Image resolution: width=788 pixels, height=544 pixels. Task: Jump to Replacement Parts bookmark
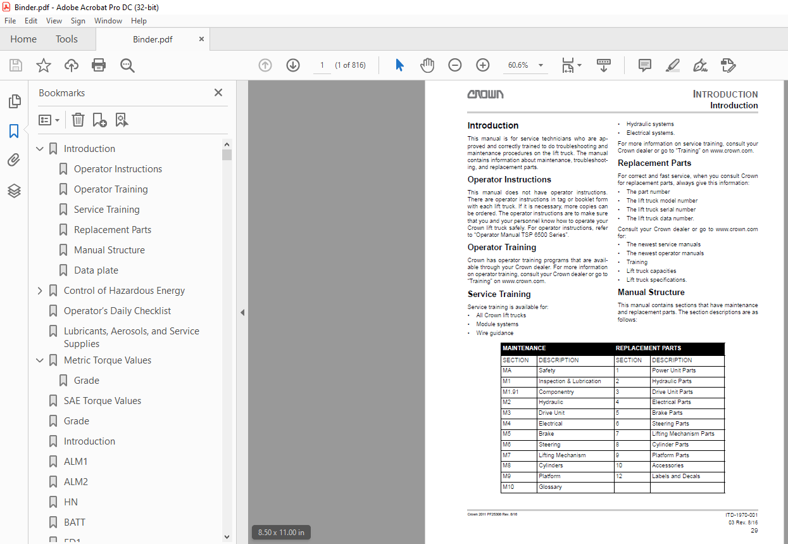[113, 230]
